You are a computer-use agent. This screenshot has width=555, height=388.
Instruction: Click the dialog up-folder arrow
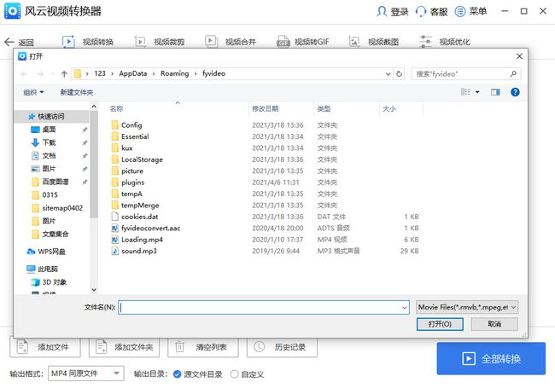click(64, 74)
